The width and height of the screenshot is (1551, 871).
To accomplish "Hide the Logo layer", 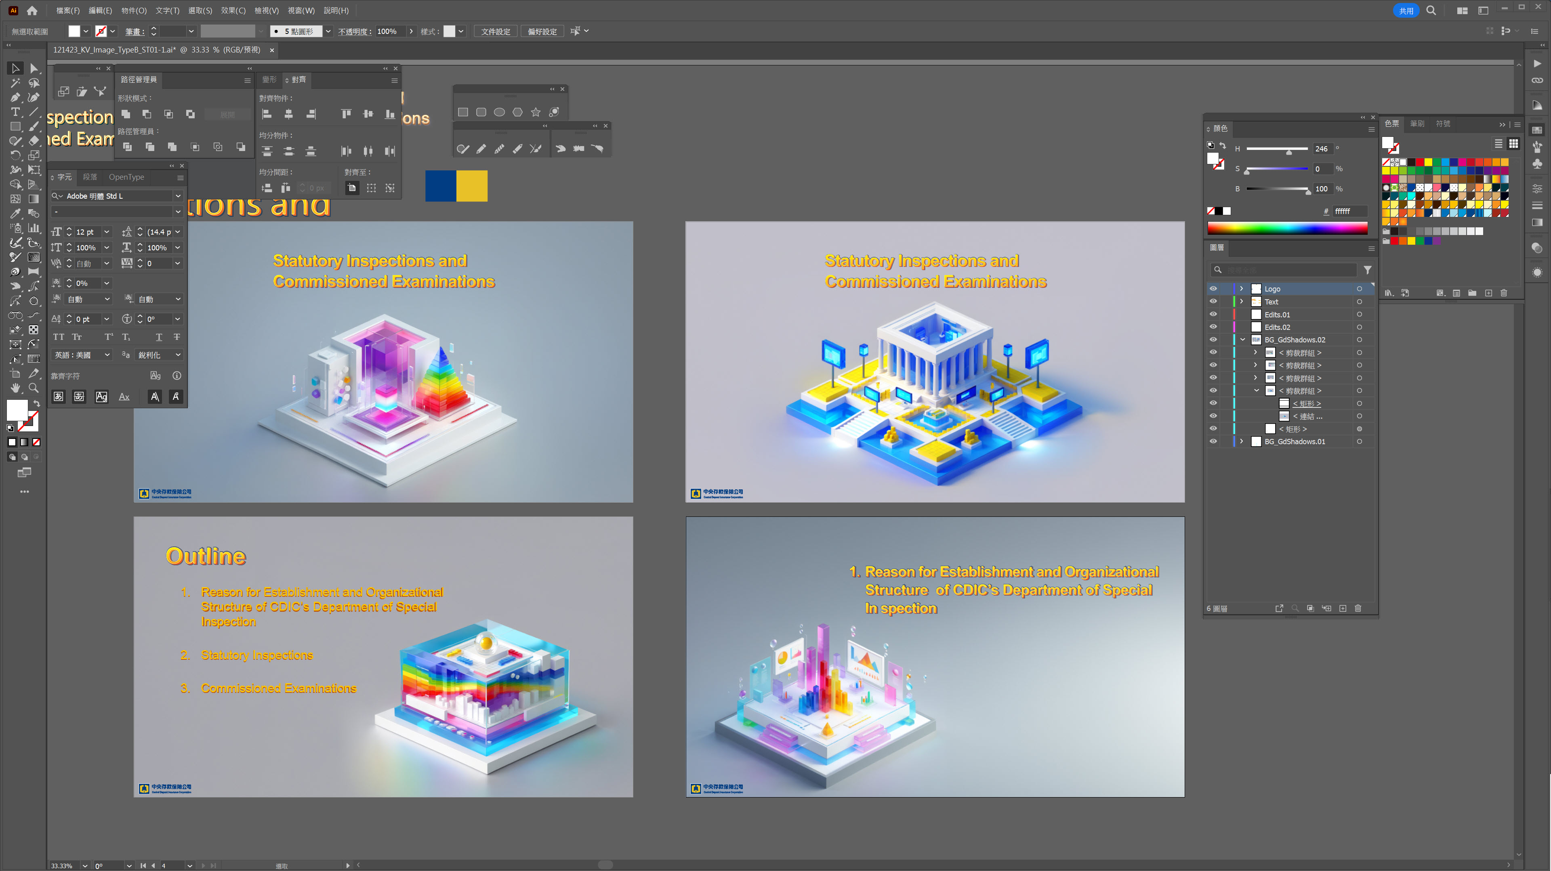I will point(1213,289).
